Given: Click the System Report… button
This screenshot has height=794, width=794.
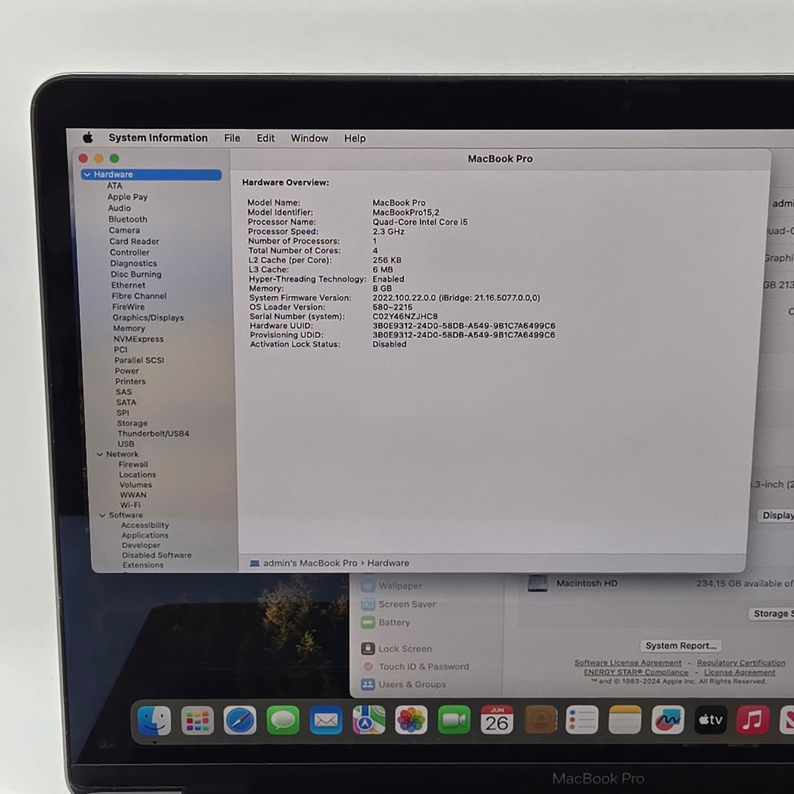Looking at the screenshot, I should coord(681,646).
